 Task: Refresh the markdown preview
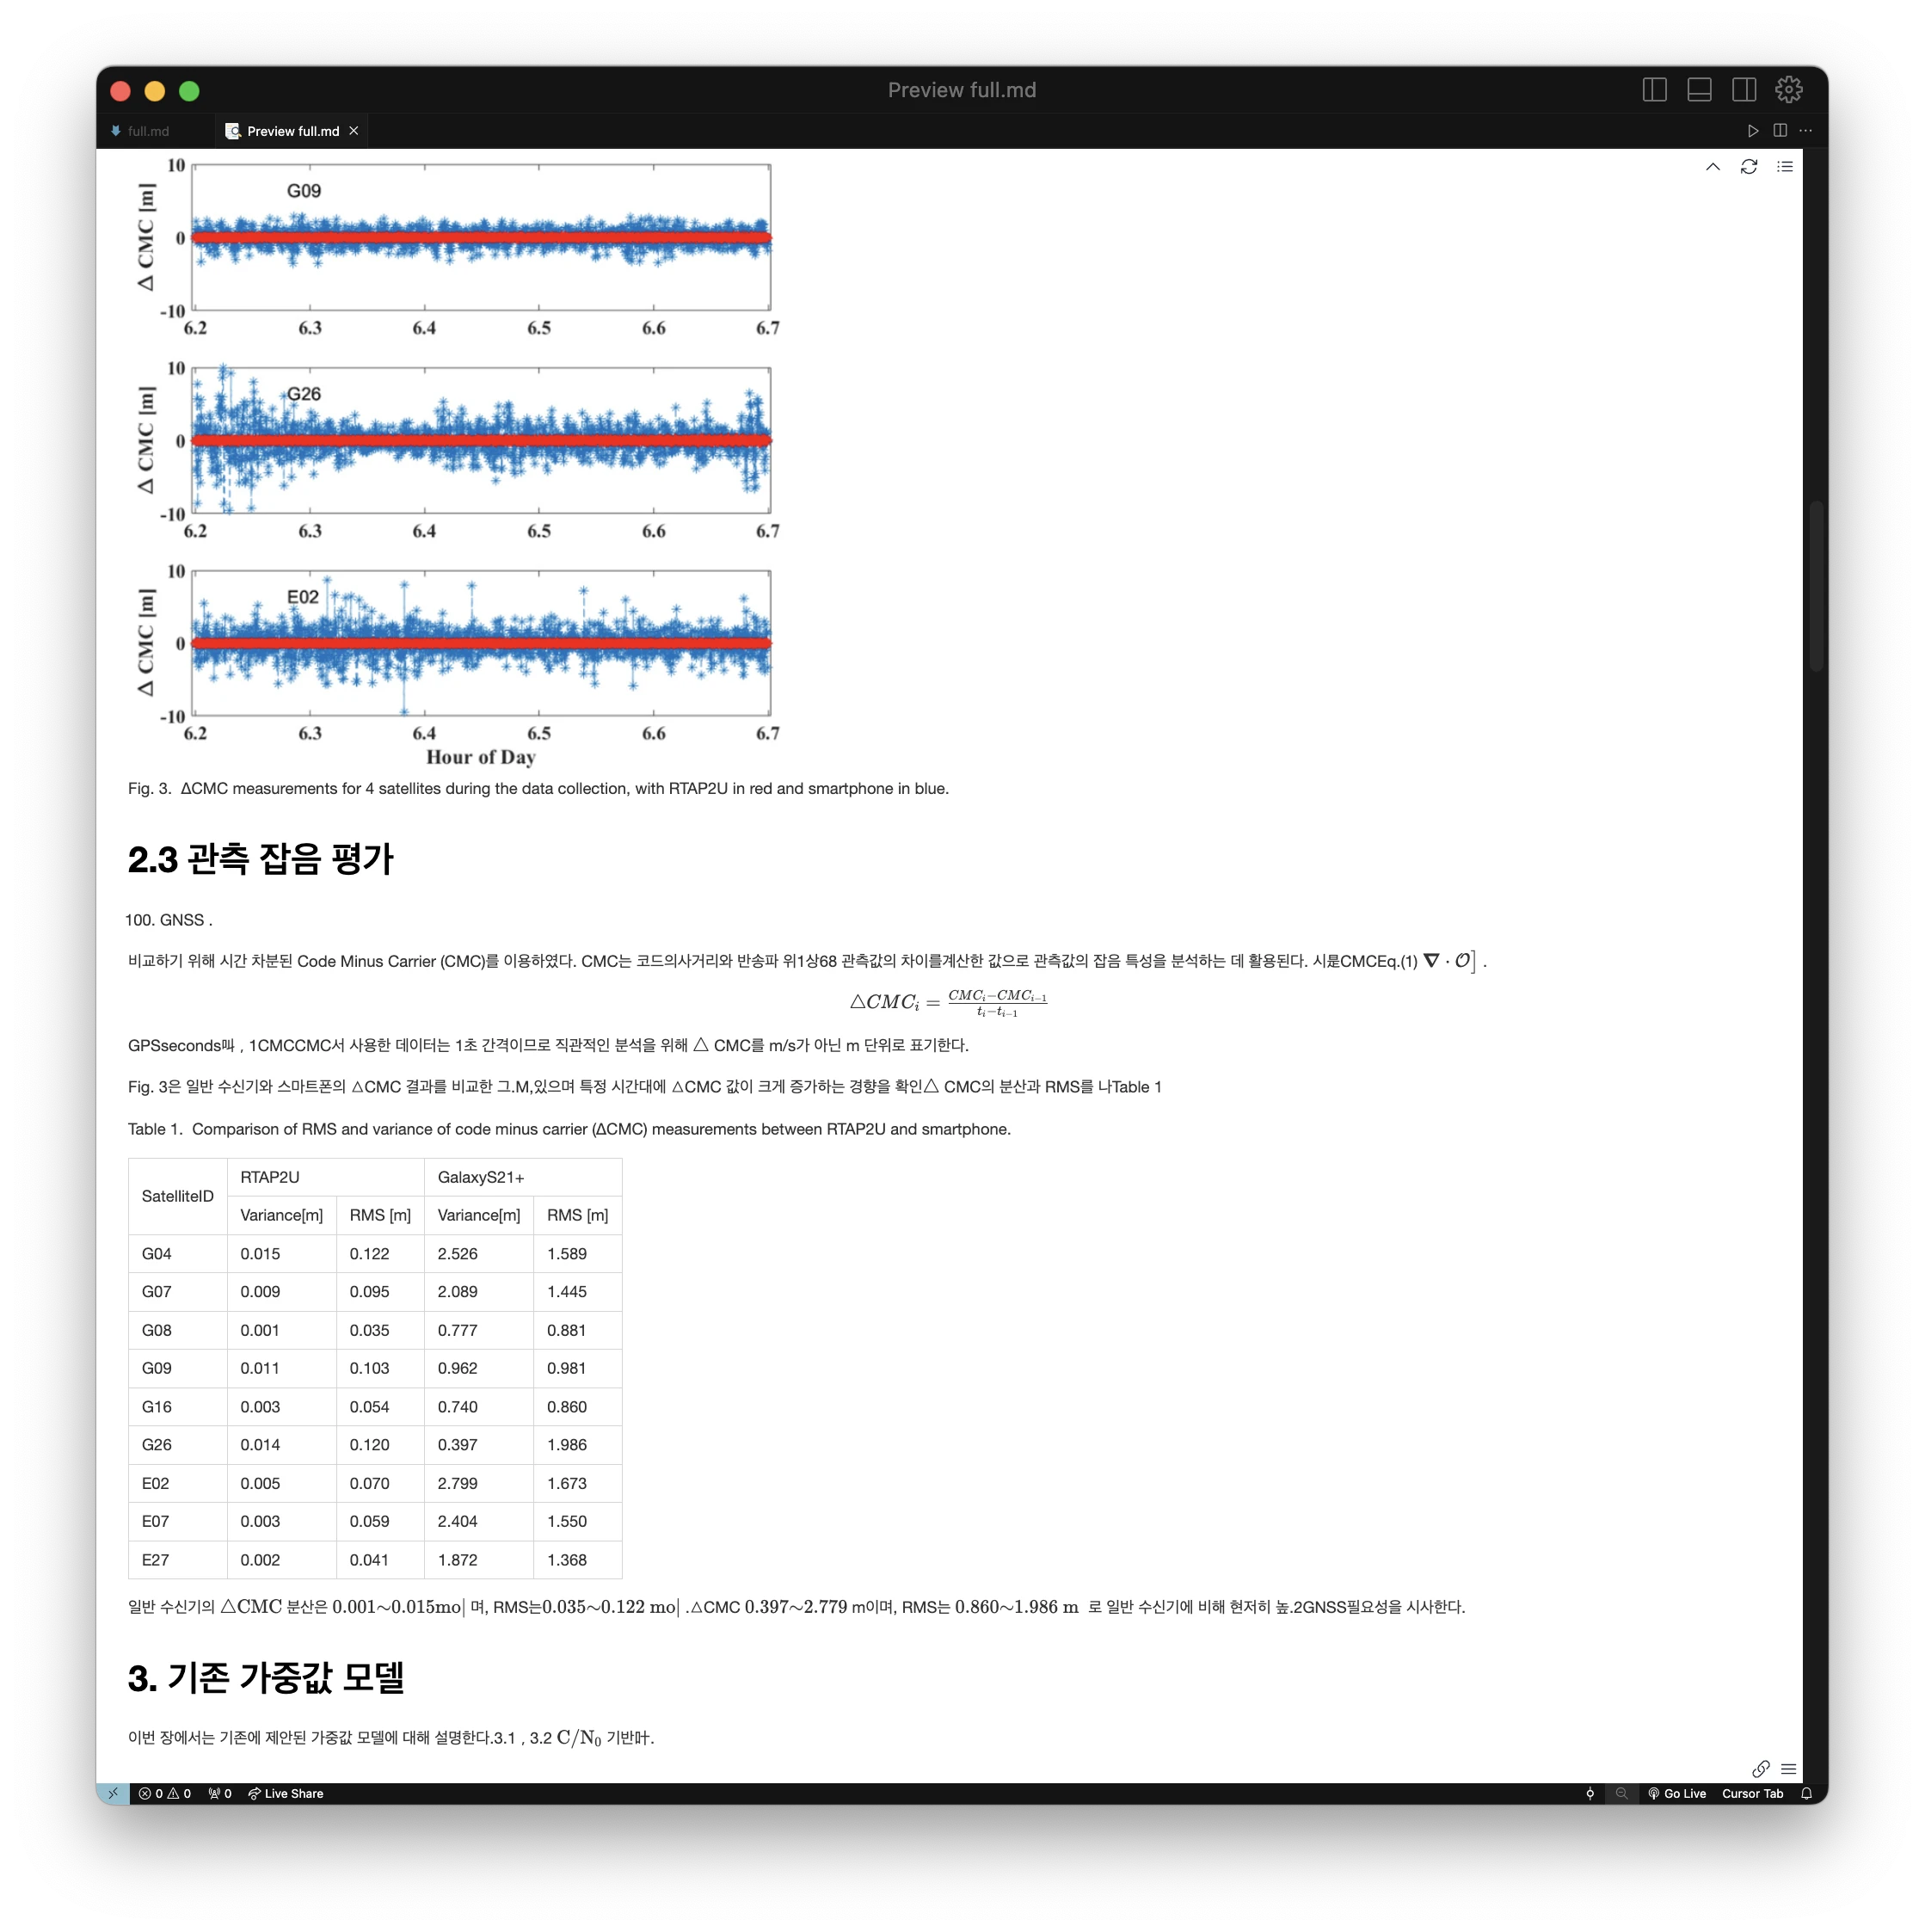1748,167
